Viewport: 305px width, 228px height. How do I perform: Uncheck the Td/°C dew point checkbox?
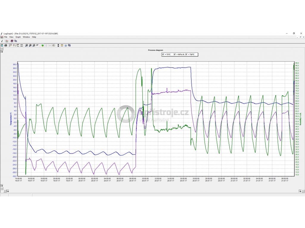[186, 55]
